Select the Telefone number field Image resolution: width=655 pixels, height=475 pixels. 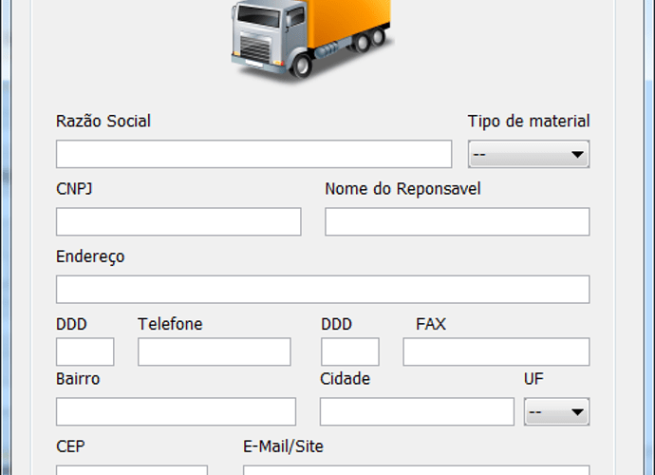tap(214, 351)
